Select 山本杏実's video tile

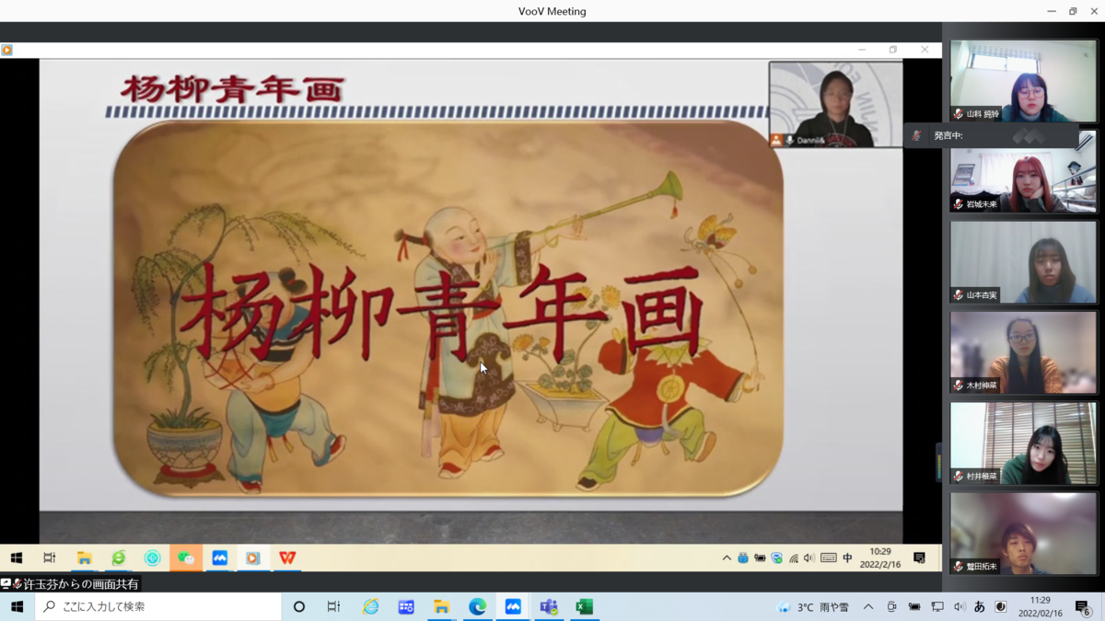click(1023, 262)
